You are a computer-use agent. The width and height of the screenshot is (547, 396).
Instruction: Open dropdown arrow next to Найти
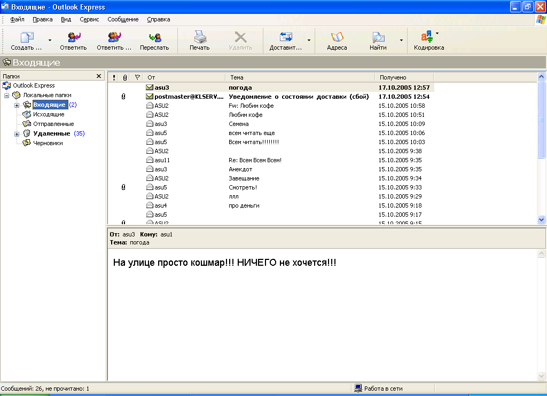coord(401,40)
